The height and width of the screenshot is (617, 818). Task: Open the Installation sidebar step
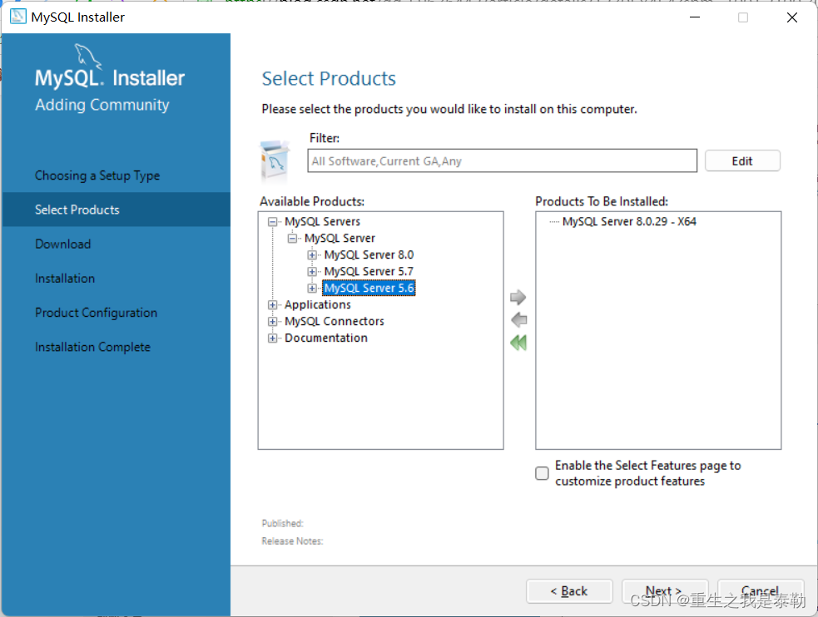(x=65, y=279)
